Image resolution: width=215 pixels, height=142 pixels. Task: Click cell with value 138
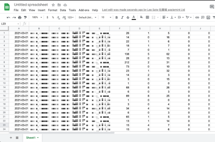point(120,54)
